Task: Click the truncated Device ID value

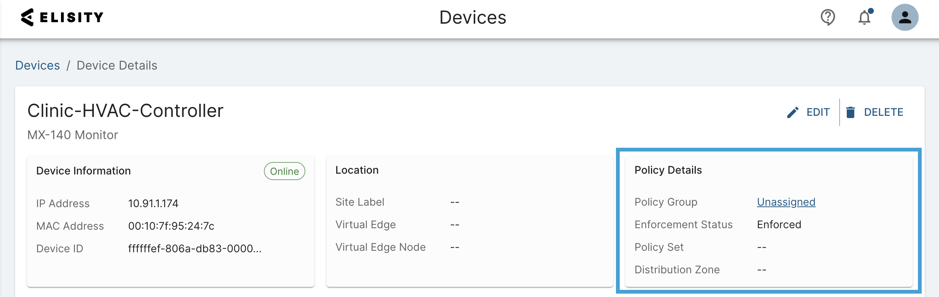Action: (x=195, y=249)
